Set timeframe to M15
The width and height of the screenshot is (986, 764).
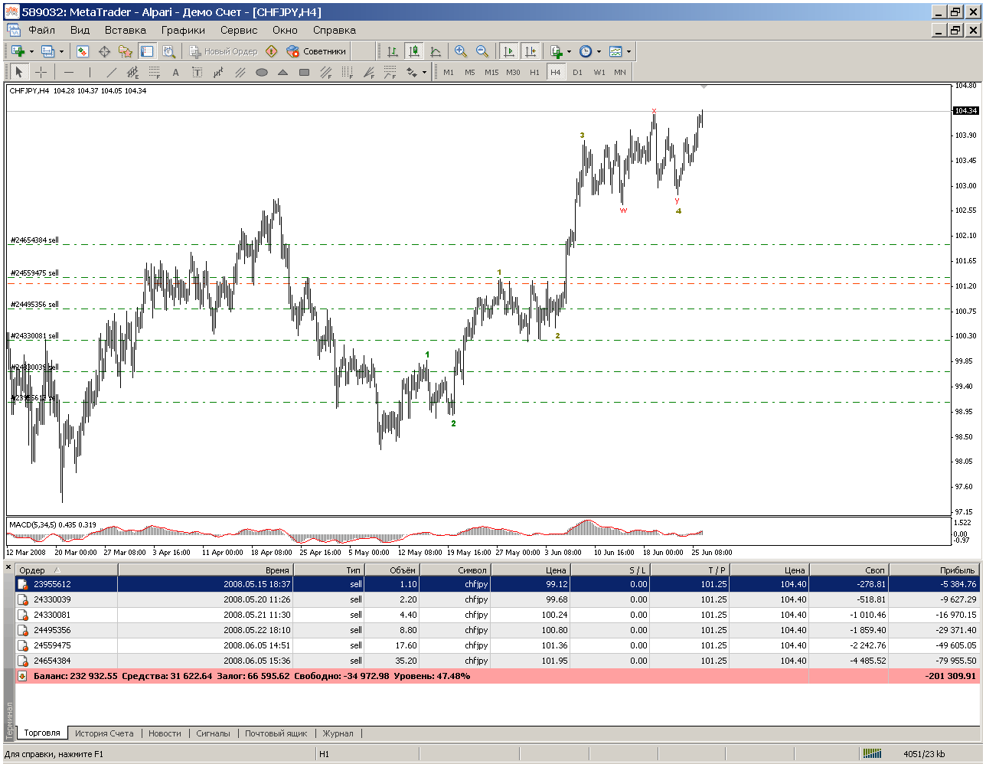pos(491,72)
